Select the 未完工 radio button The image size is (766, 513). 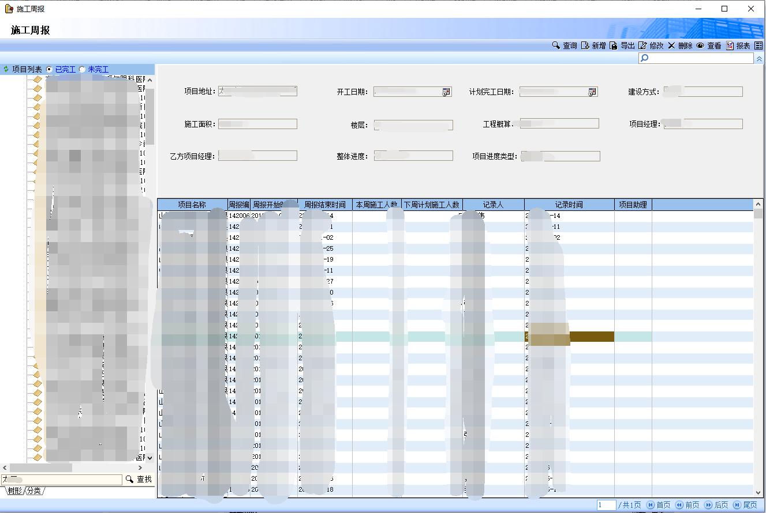coord(82,69)
